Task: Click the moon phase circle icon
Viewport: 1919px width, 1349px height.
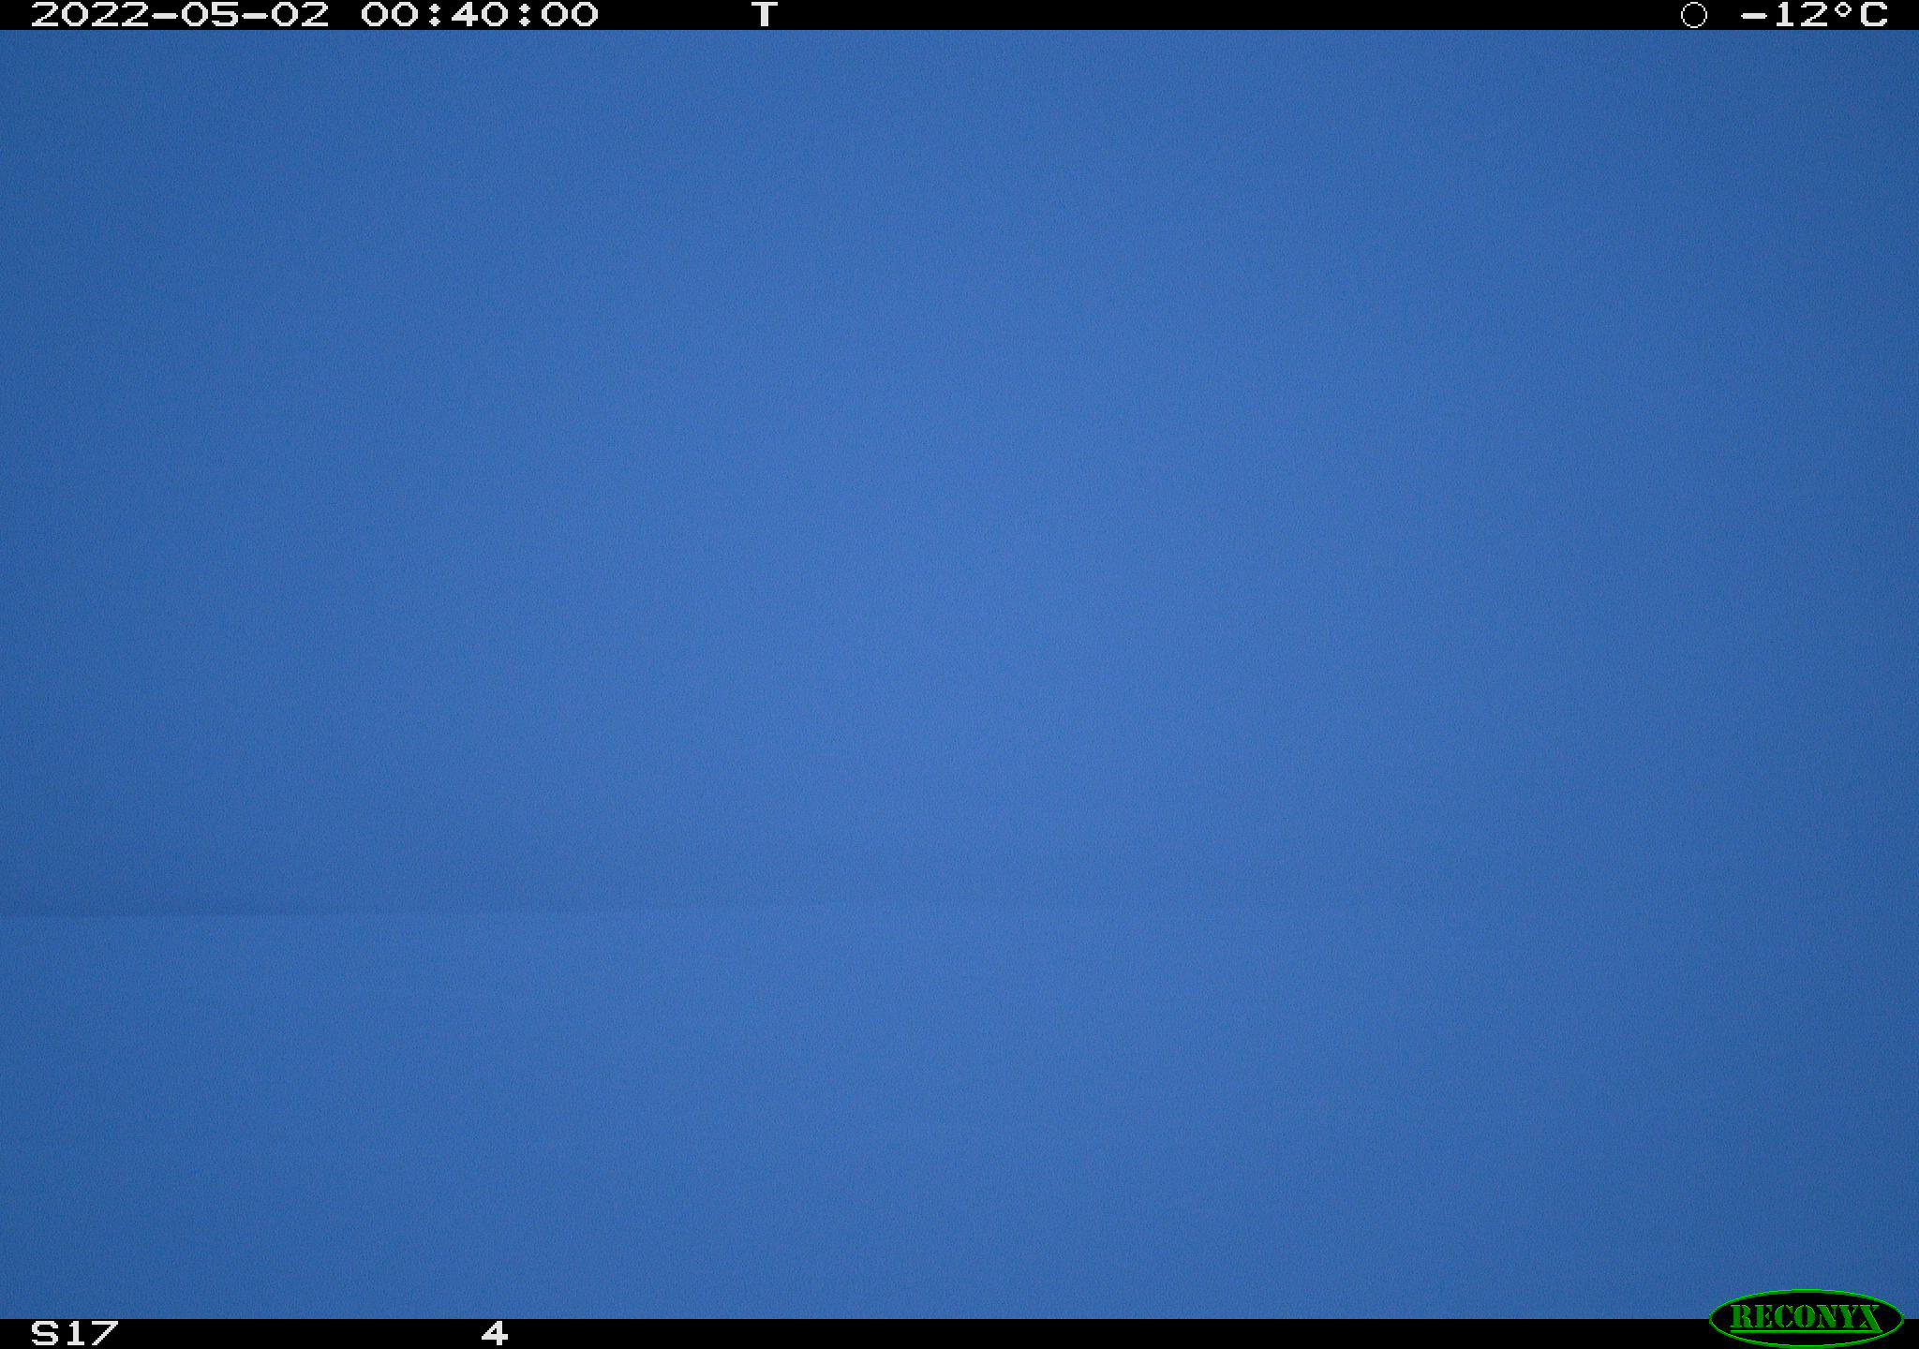Action: click(1693, 15)
